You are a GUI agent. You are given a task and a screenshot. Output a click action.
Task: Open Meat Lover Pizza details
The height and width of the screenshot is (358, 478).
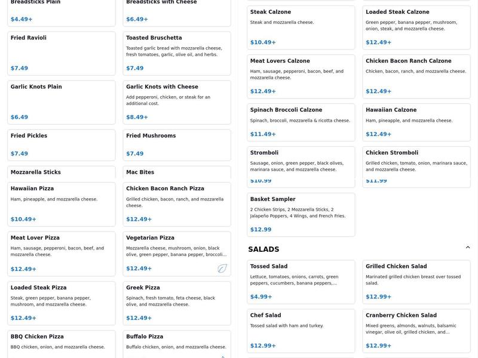point(61,254)
